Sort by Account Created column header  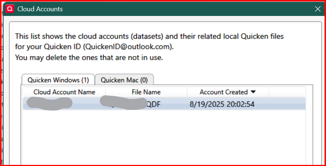point(228,92)
